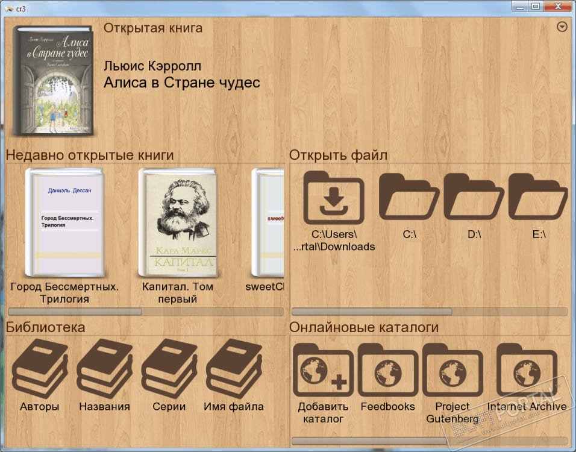Browse library by Названия
The image size is (576, 452).
point(104,369)
